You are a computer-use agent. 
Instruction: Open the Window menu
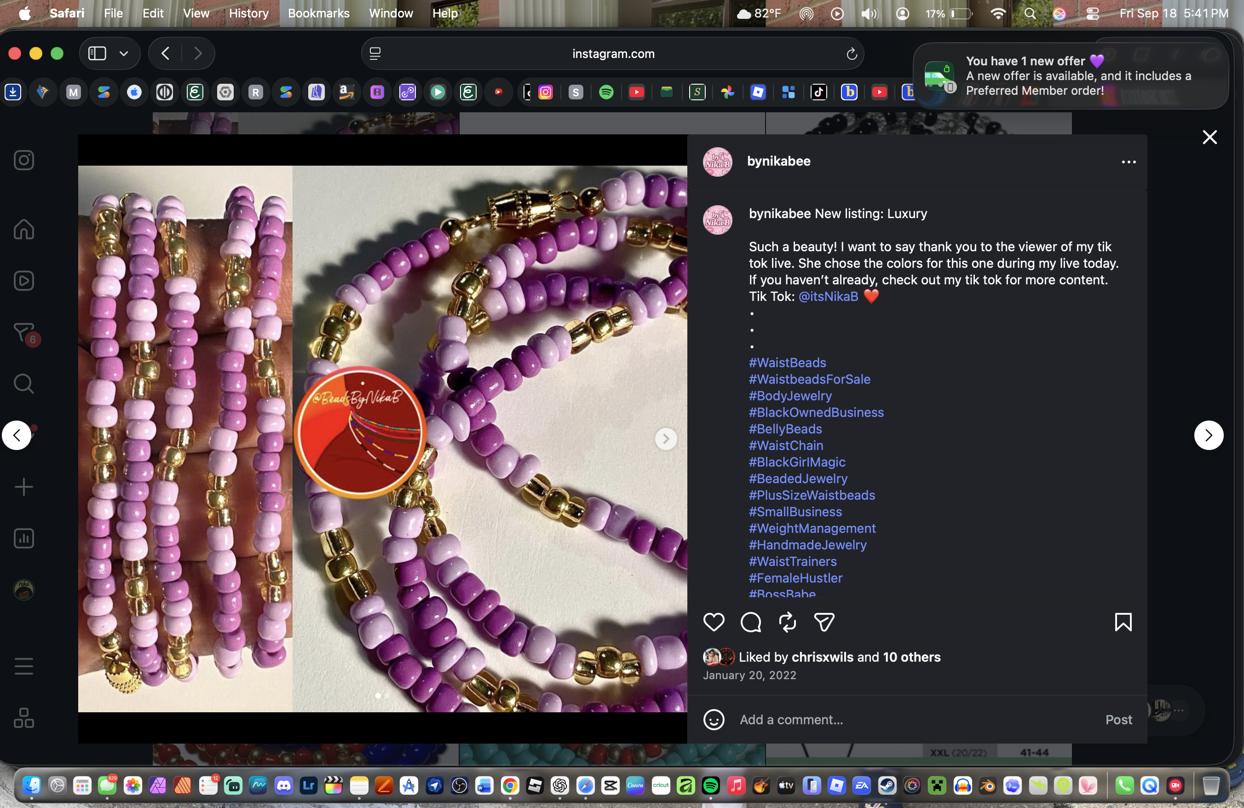point(391,13)
